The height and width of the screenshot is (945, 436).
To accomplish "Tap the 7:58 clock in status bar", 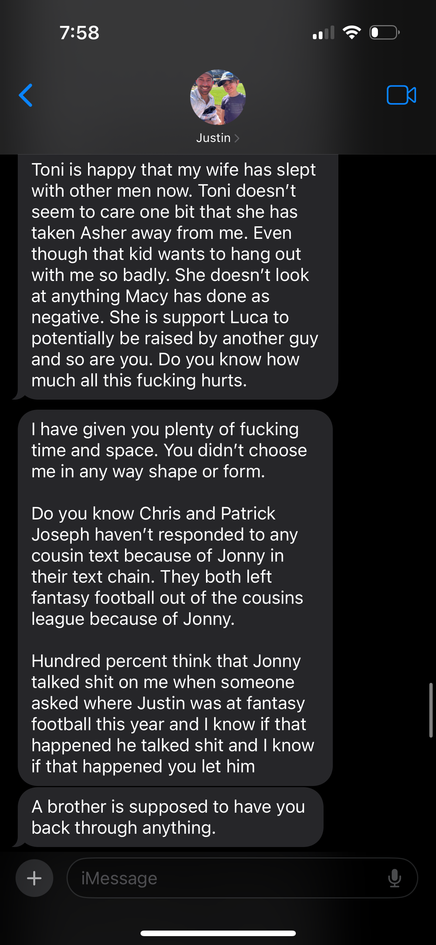I will pyautogui.click(x=79, y=33).
